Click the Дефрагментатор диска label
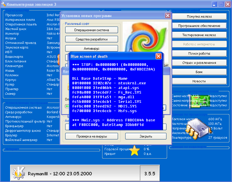Image resolution: width=232 pixels, height=182 pixels. pyautogui.click(x=23, y=131)
